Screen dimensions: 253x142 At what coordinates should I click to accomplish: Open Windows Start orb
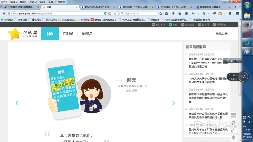tap(247, 6)
